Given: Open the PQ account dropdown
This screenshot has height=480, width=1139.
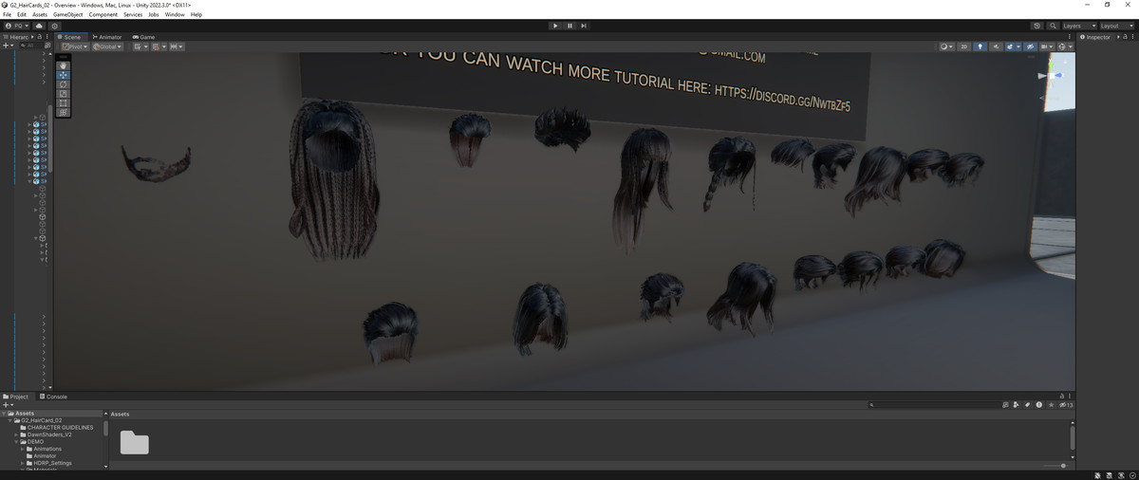Looking at the screenshot, I should point(16,26).
